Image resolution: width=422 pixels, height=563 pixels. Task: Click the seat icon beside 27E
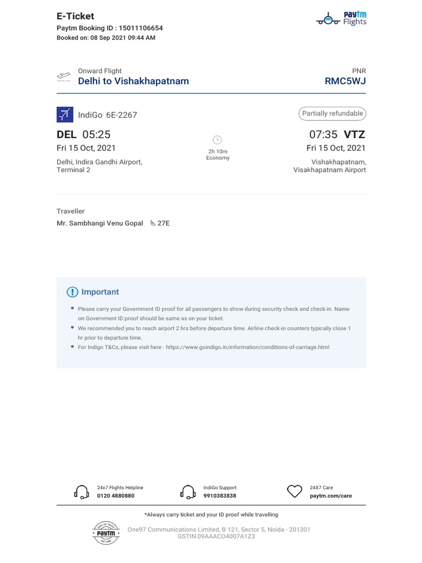tap(153, 224)
